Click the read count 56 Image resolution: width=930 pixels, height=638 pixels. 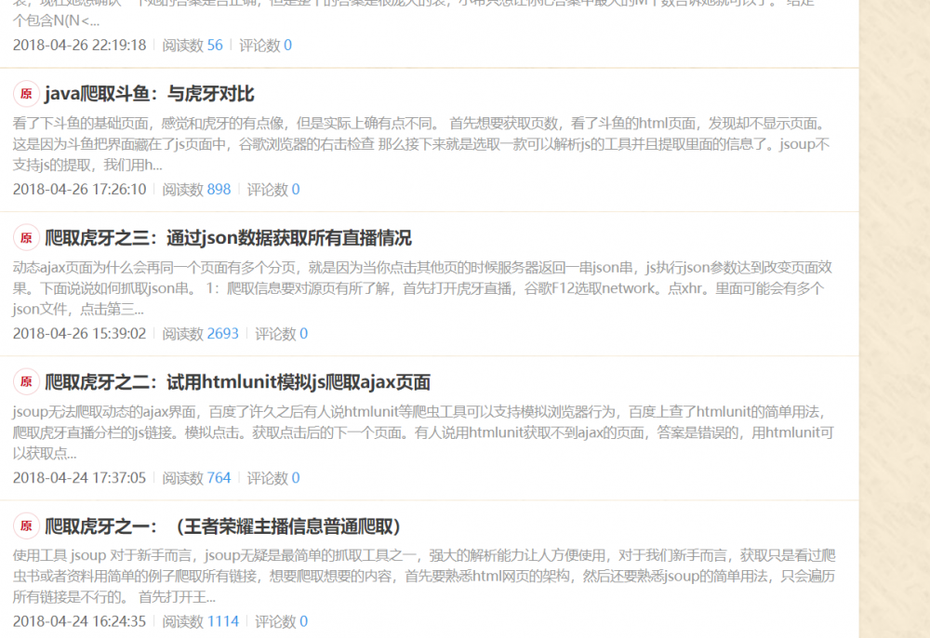[215, 45]
